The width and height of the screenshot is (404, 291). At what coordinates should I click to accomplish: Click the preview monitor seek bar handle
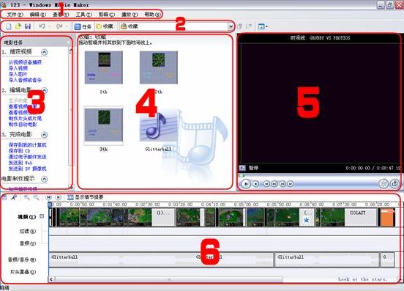[x=242, y=176]
